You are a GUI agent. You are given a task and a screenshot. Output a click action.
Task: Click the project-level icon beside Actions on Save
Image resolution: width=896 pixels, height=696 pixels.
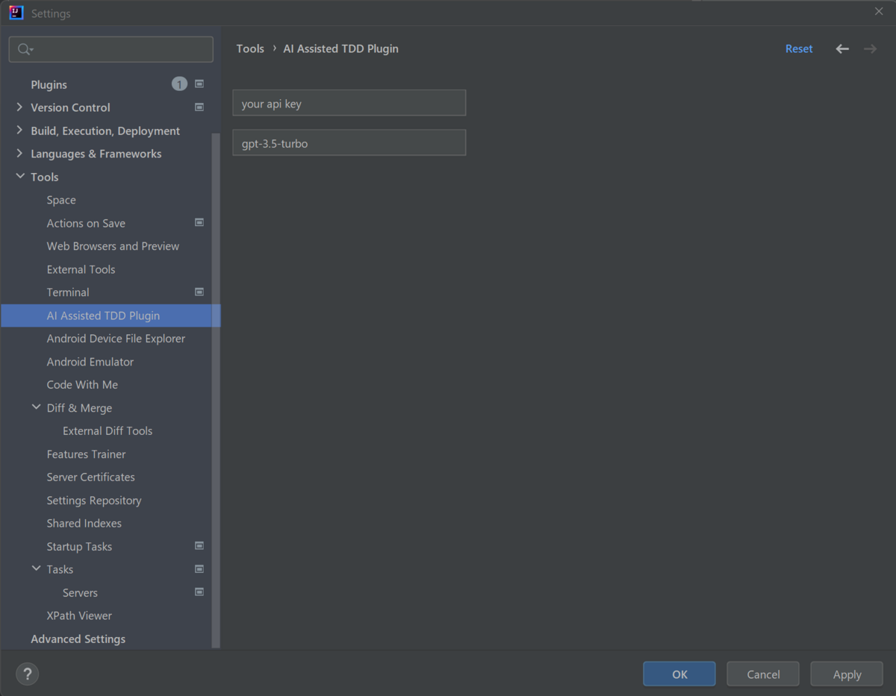[x=199, y=222]
